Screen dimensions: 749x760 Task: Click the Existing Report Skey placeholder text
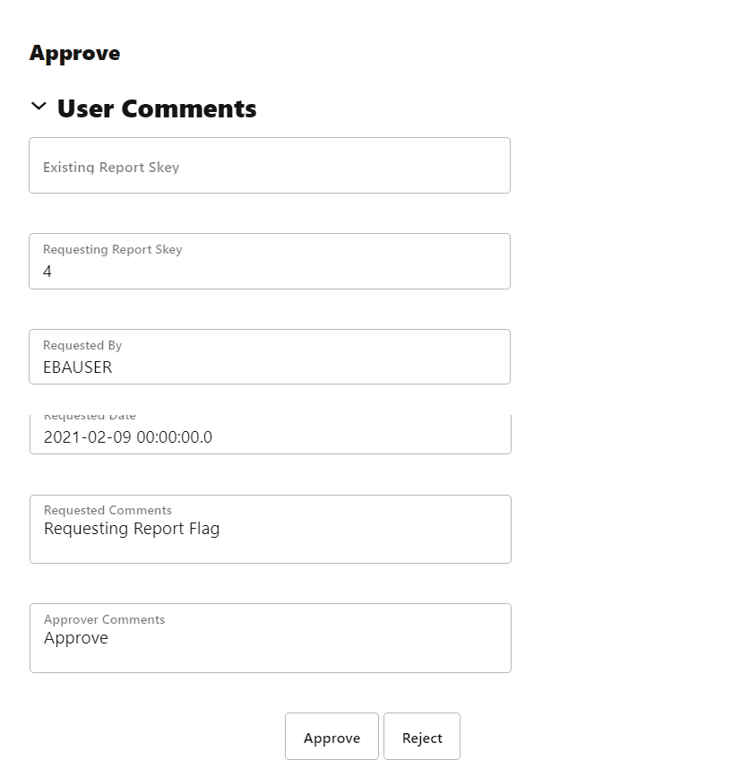point(110,167)
